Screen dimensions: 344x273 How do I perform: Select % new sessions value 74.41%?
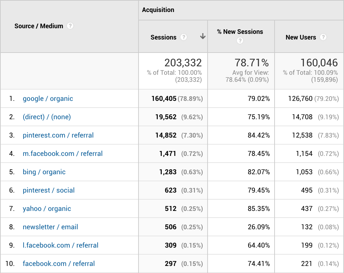[x=259, y=263]
